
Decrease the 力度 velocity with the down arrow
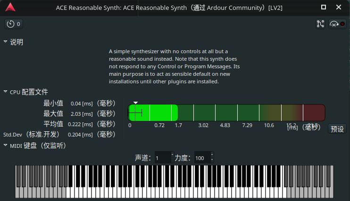pos(212,160)
